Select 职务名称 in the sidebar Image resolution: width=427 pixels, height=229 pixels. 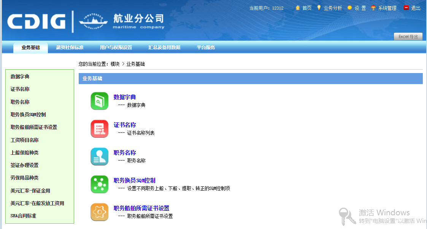click(x=20, y=102)
